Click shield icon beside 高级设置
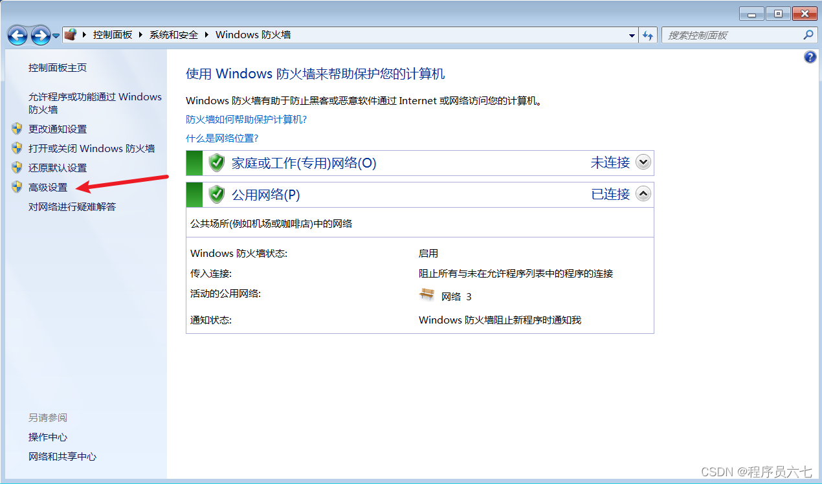Image resolution: width=822 pixels, height=484 pixels. point(17,187)
